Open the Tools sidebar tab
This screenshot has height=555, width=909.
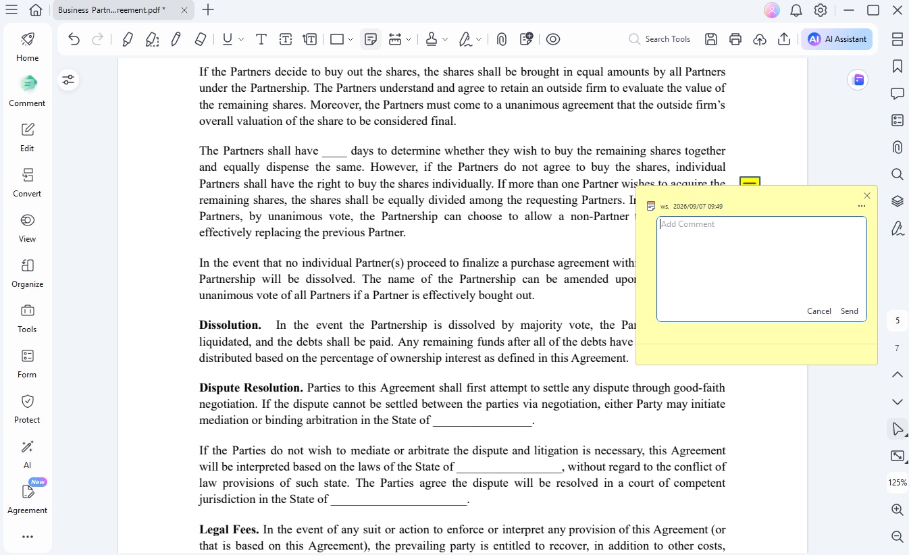[28, 318]
